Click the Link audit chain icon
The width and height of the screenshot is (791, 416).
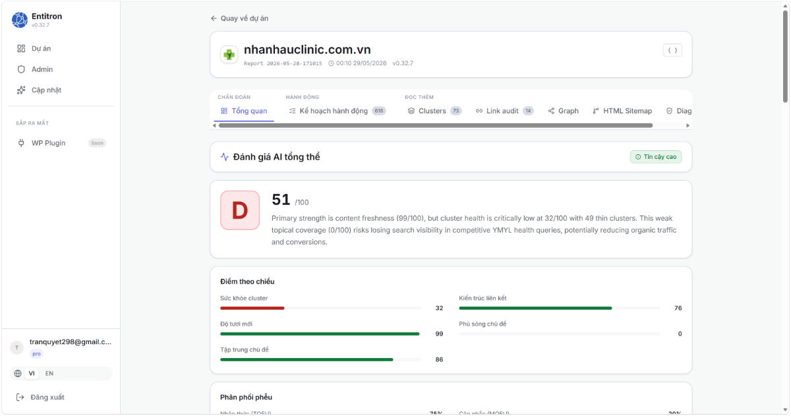479,111
